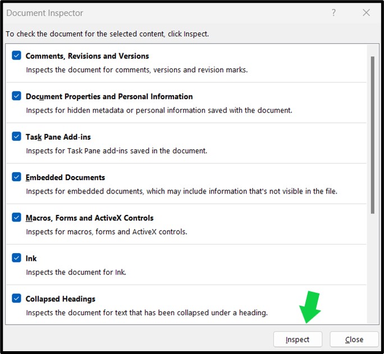Disable the Task Pane Add-ins checkbox
This screenshot has width=384, height=354.
click(x=17, y=136)
